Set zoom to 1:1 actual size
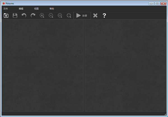 click(x=60, y=16)
